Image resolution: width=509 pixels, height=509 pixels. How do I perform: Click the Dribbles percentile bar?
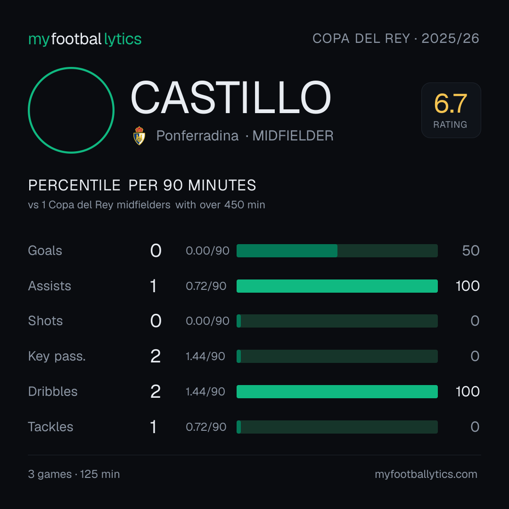click(x=337, y=392)
